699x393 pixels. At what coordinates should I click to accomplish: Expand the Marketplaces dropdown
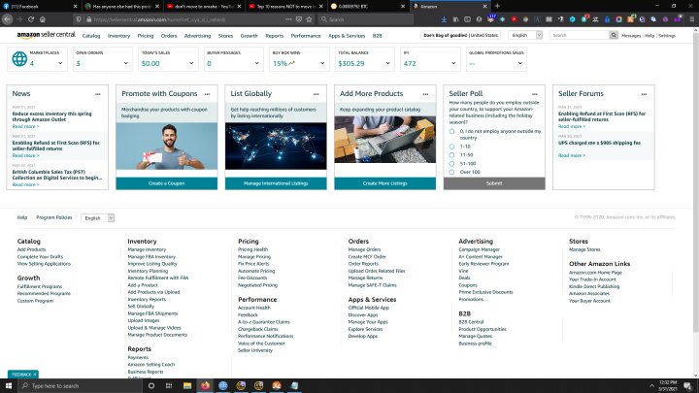[60, 63]
